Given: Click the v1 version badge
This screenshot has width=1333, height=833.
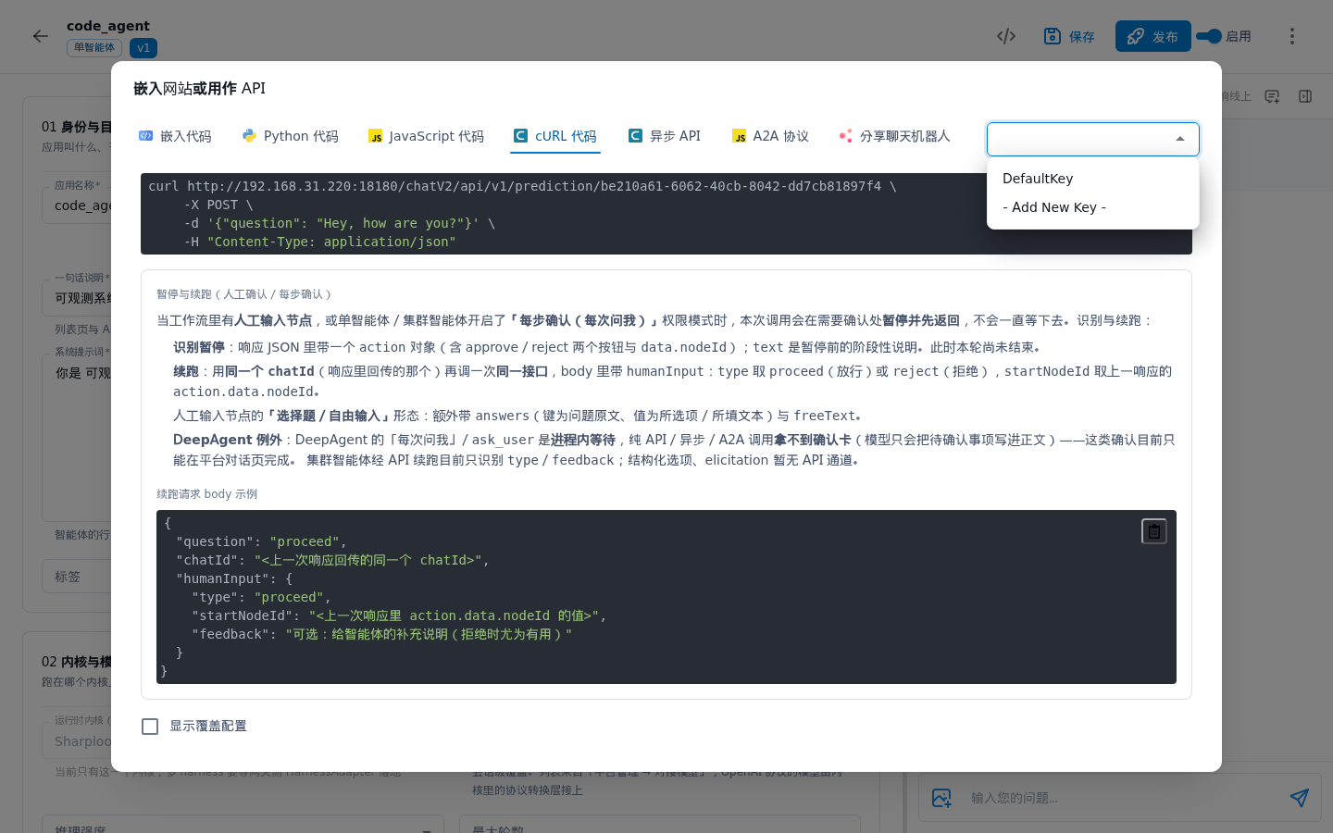Looking at the screenshot, I should [x=143, y=48].
